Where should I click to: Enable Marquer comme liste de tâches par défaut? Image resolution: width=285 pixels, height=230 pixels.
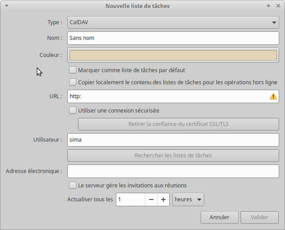coord(72,70)
